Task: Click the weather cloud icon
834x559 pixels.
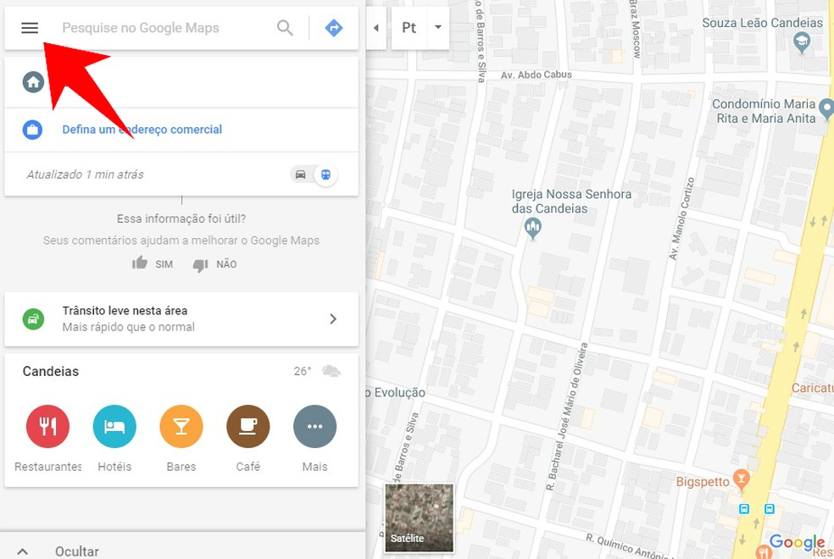Action: [331, 371]
